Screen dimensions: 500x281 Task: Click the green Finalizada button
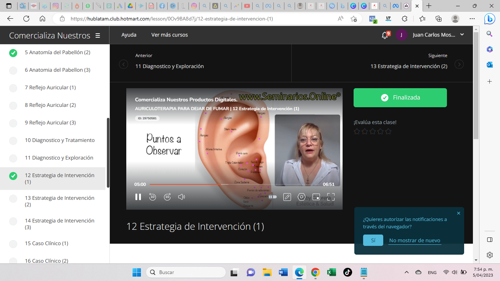click(400, 98)
